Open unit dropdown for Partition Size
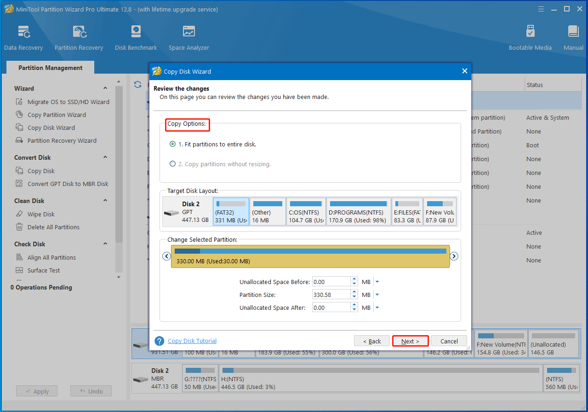Image resolution: width=588 pixels, height=412 pixels. (x=377, y=295)
